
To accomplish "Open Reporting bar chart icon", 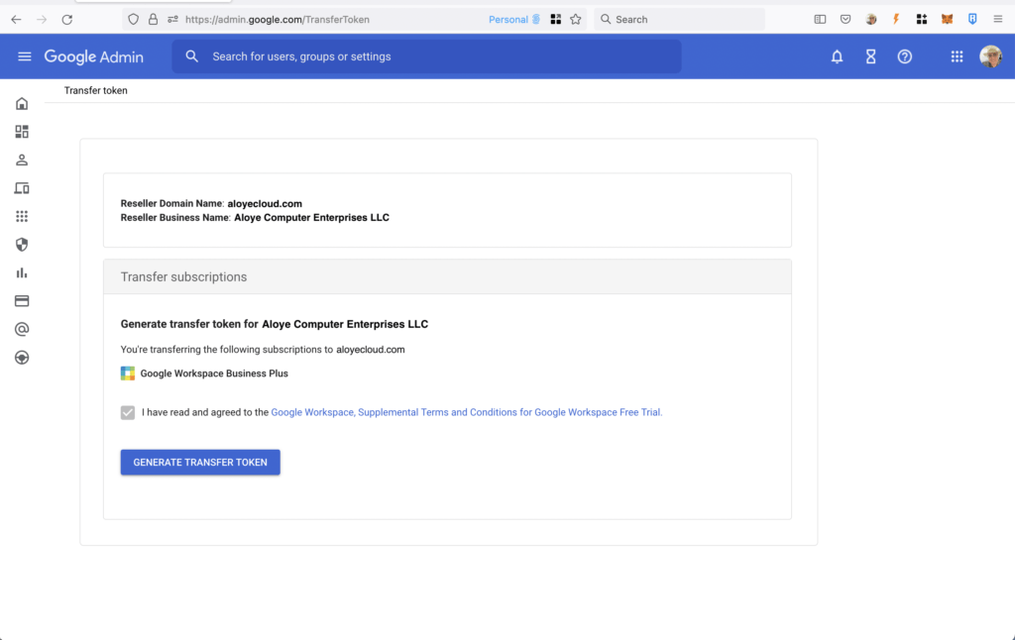I will 22,272.
